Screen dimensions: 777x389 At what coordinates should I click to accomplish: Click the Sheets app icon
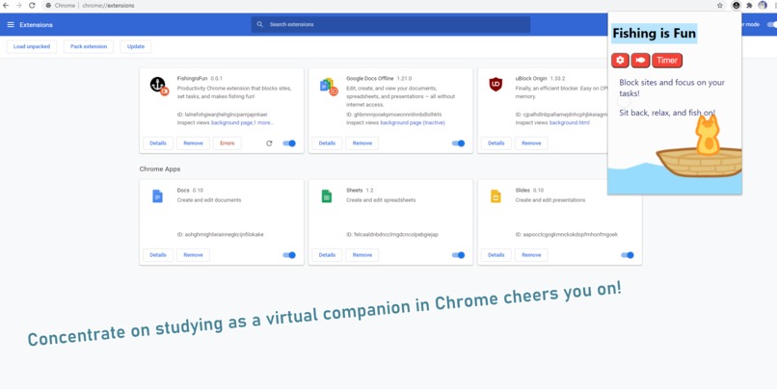point(327,196)
